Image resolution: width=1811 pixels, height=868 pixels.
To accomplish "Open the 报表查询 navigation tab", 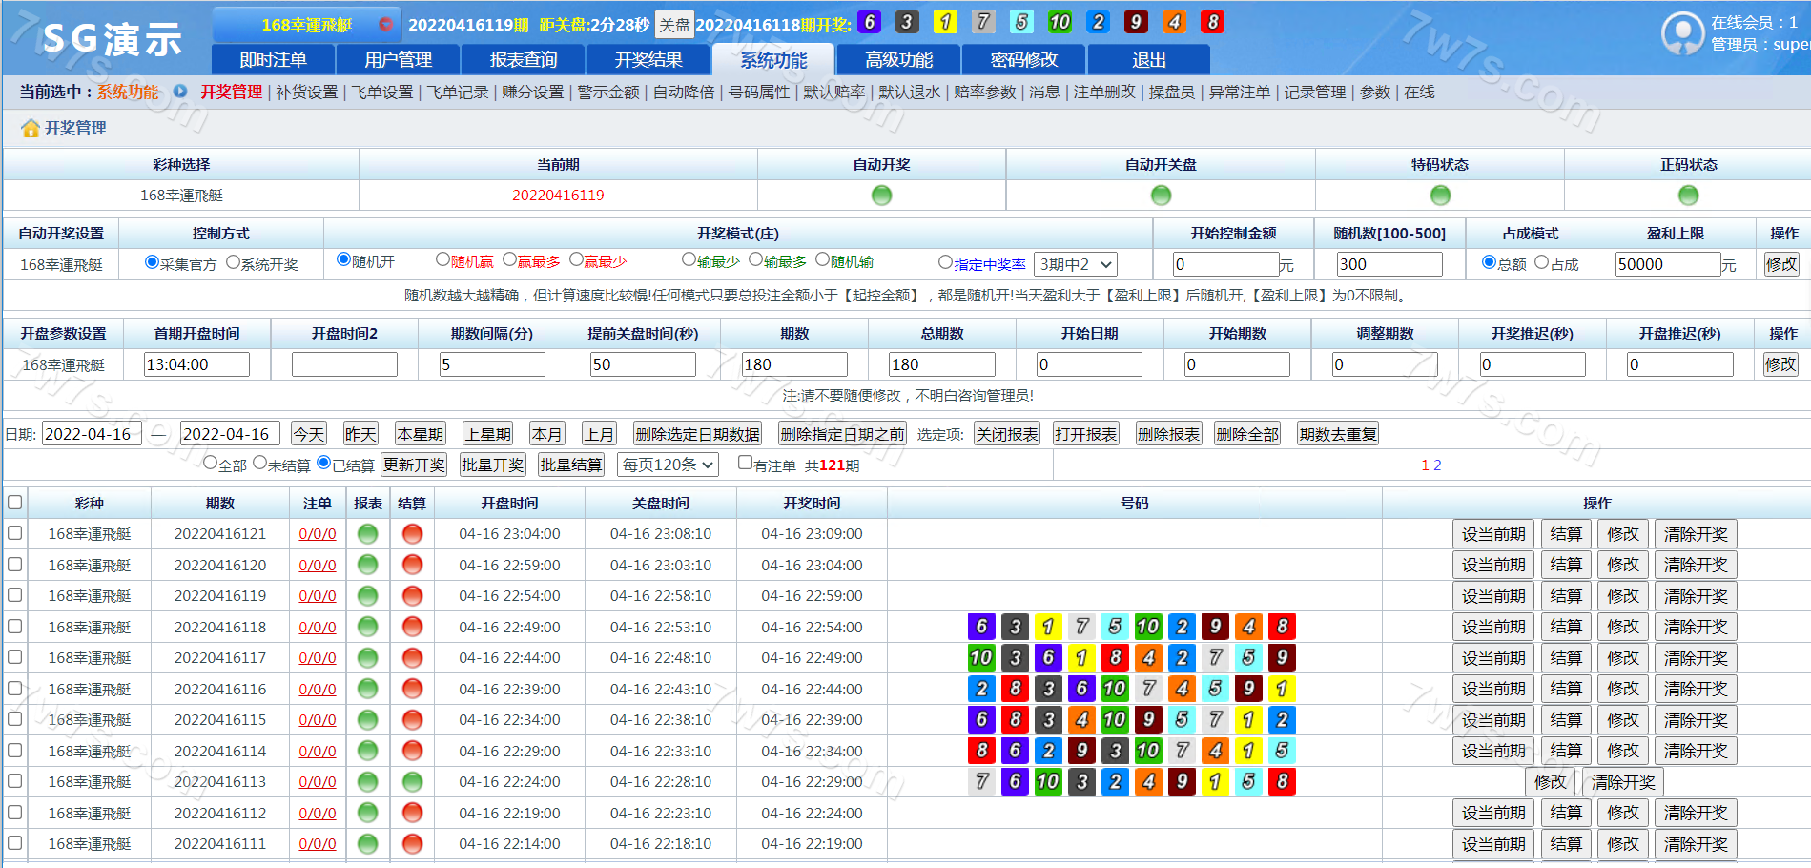I will point(523,59).
